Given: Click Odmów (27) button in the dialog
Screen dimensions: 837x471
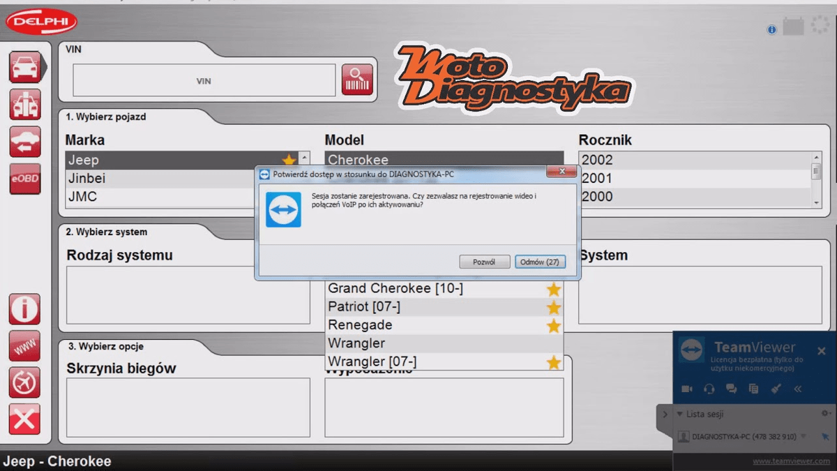Looking at the screenshot, I should click(x=541, y=262).
